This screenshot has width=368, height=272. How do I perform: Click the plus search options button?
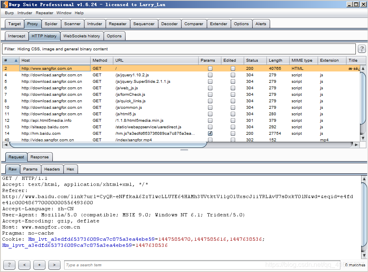(39, 265)
